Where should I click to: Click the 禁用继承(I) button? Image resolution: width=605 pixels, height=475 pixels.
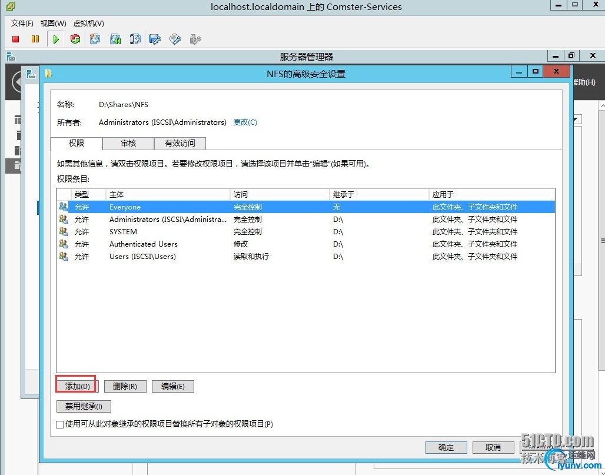coord(84,406)
